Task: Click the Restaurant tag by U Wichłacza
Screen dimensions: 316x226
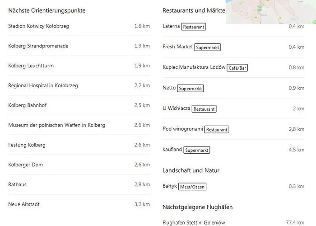Action: [x=204, y=109]
